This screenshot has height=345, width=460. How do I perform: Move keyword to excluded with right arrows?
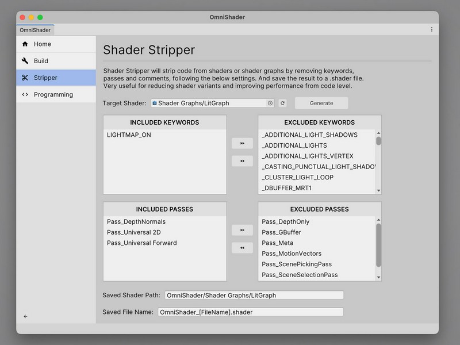tap(242, 143)
